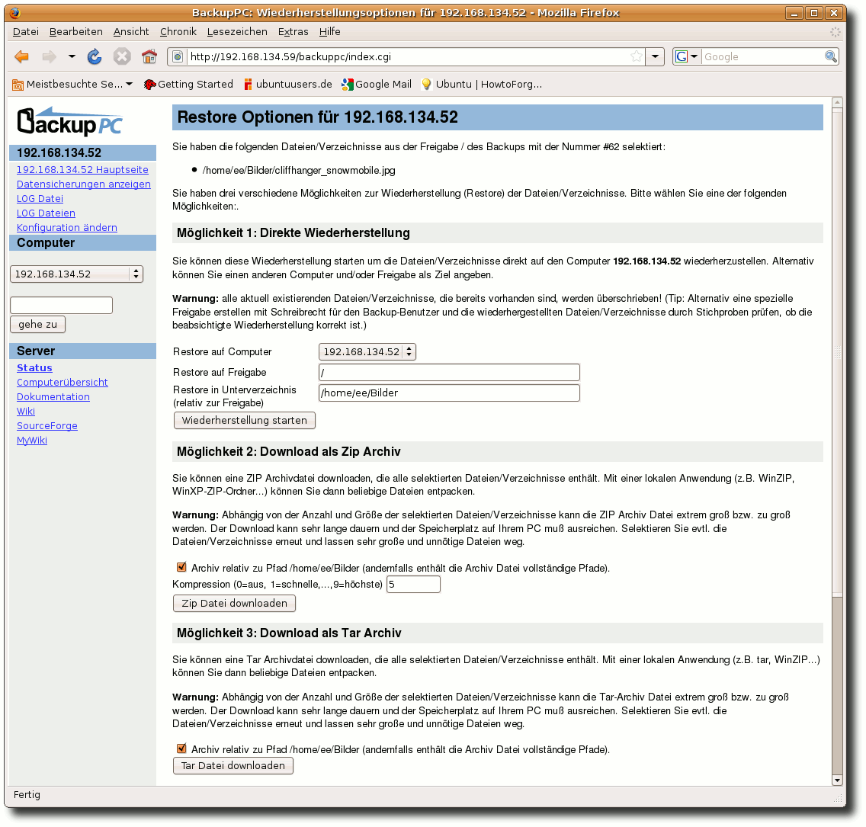Click the Möglichkeit 2: Download als Zip Archiv heading

click(289, 451)
